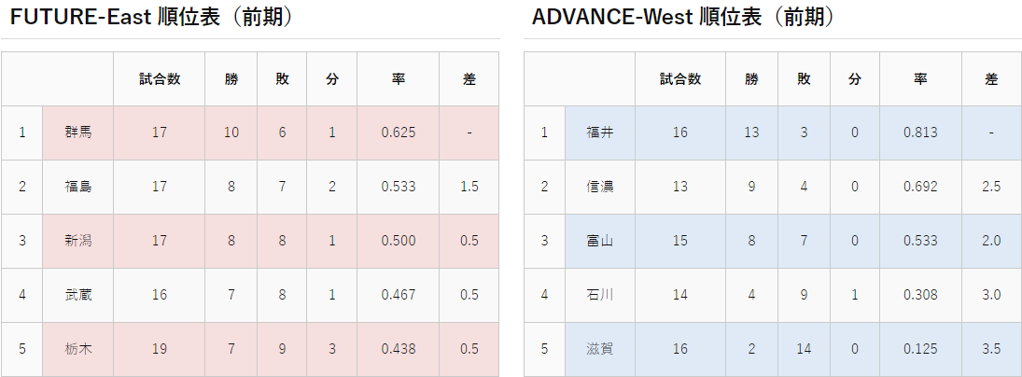The image size is (1022, 377).
Task: Click 率 header in West table
Action: tap(920, 78)
